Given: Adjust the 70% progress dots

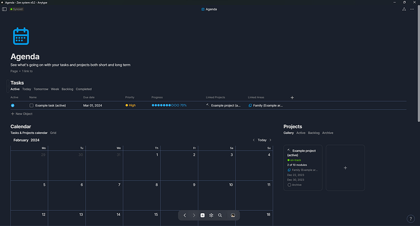Looking at the screenshot, I should click(x=169, y=105).
